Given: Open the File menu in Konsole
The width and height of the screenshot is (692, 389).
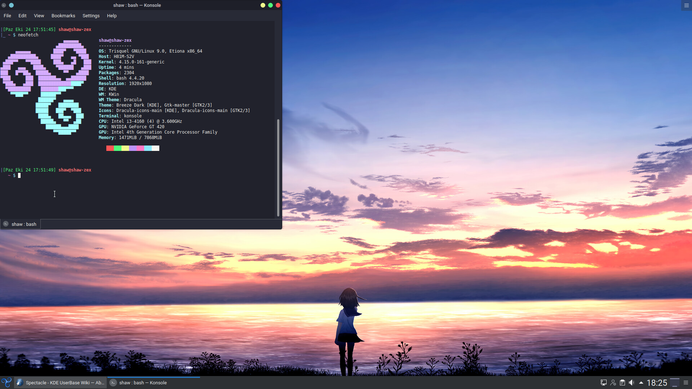Looking at the screenshot, I should tap(7, 16).
